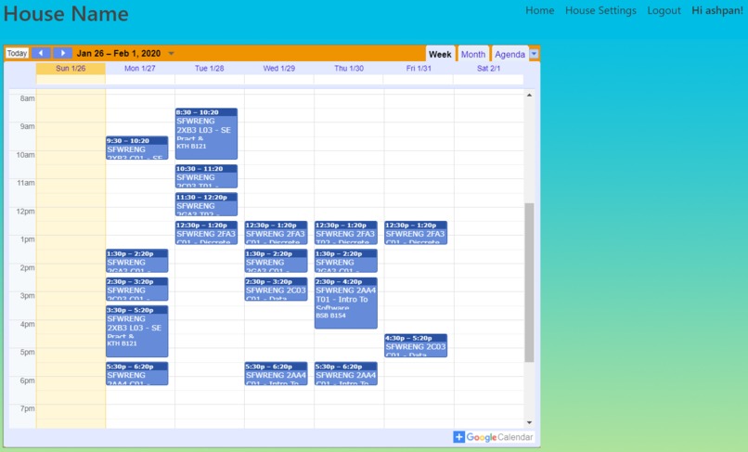Open Wednesday 1:30p – 2:20p event
This screenshot has height=452, width=748.
tap(276, 261)
